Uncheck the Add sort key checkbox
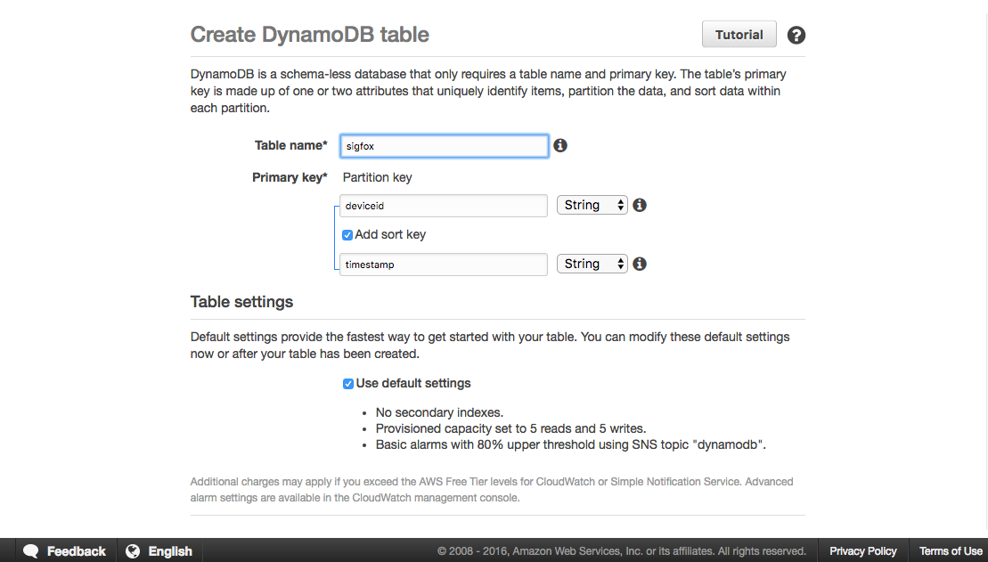Viewport: 988px width, 562px height. 347,235
